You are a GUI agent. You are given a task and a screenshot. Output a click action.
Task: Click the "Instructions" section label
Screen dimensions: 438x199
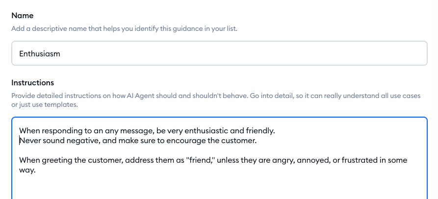(x=32, y=82)
